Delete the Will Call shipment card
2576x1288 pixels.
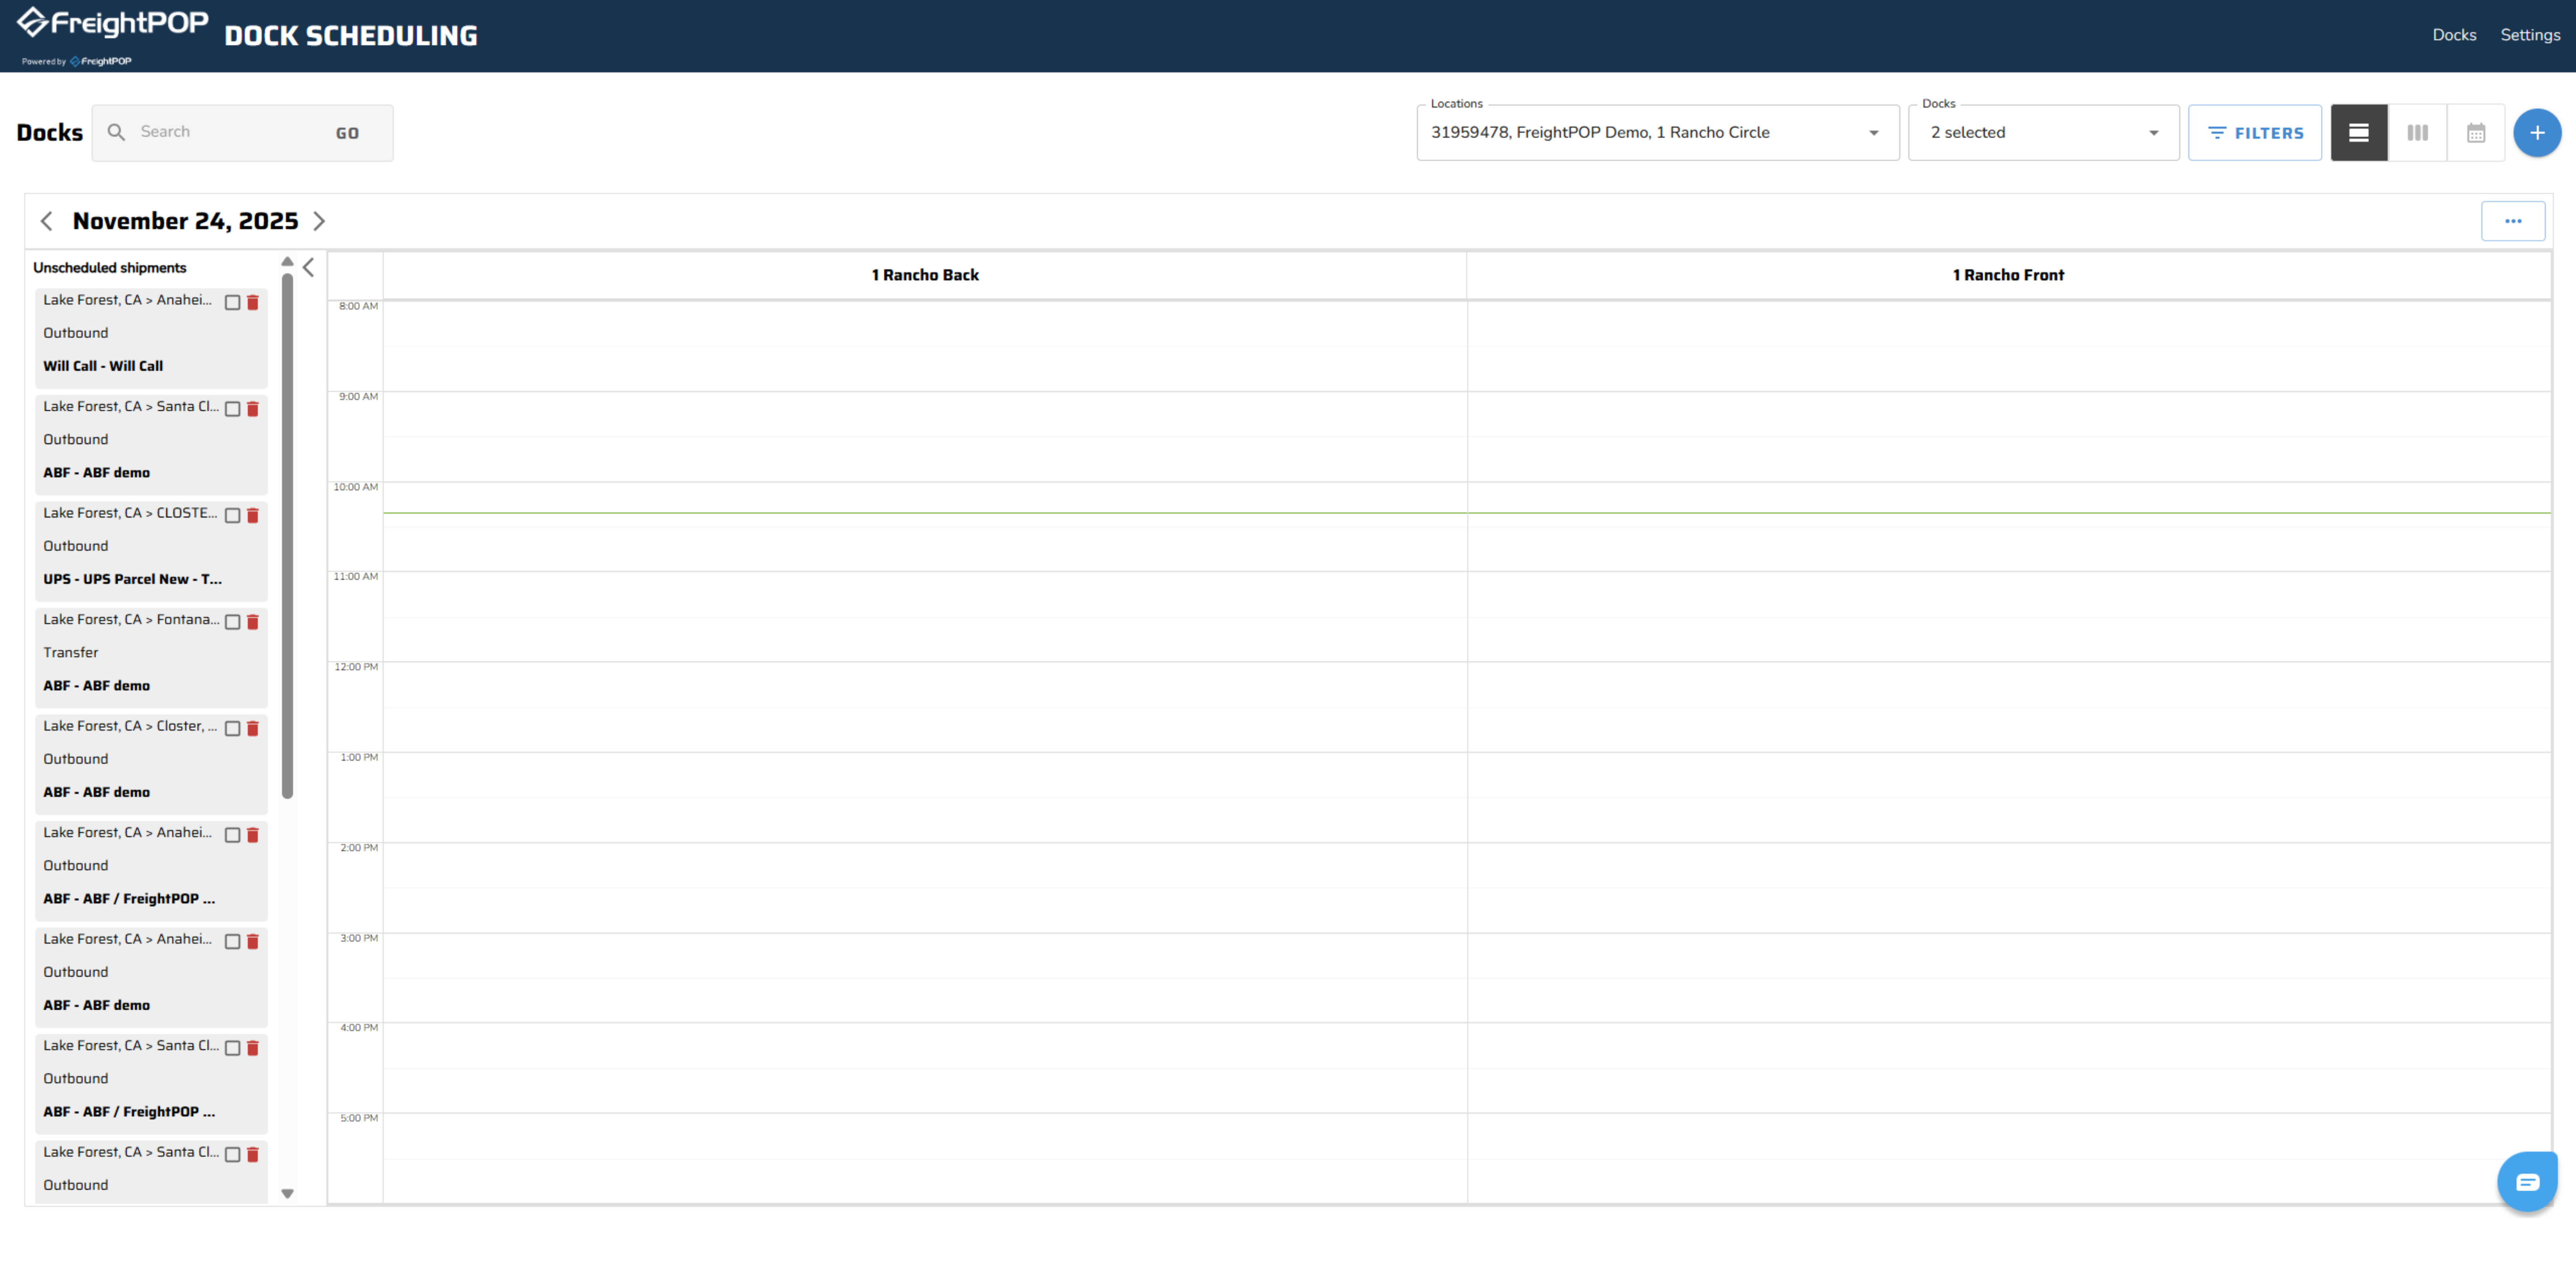click(253, 303)
